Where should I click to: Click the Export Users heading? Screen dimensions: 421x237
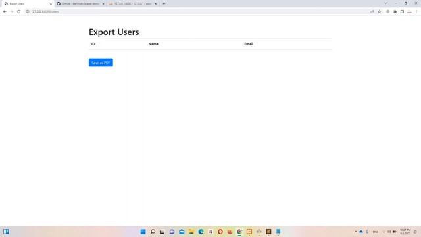pos(114,32)
